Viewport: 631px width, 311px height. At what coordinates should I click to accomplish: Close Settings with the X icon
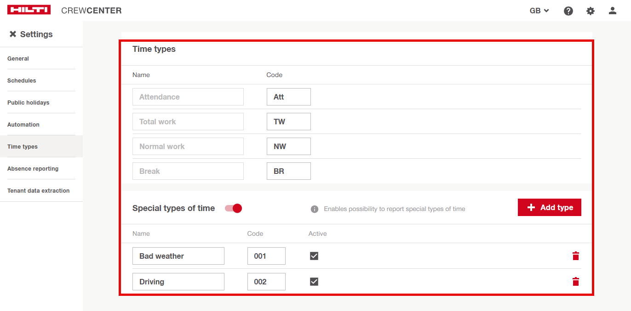point(13,34)
